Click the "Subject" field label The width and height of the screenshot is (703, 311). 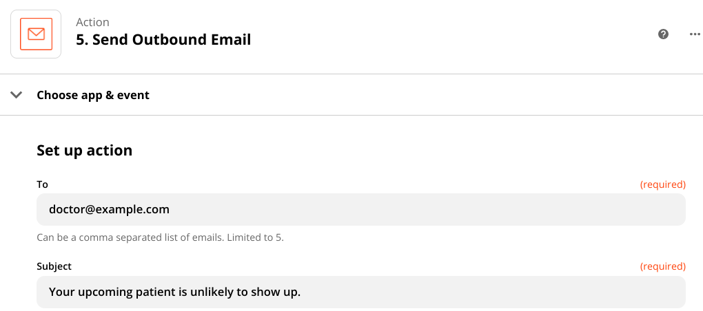pos(54,267)
